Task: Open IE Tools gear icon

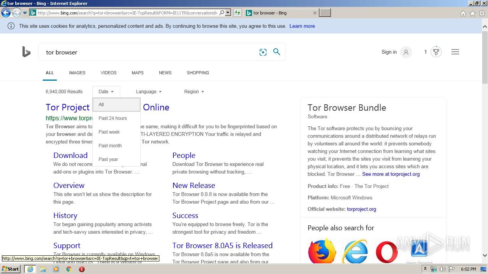Action: [x=482, y=13]
